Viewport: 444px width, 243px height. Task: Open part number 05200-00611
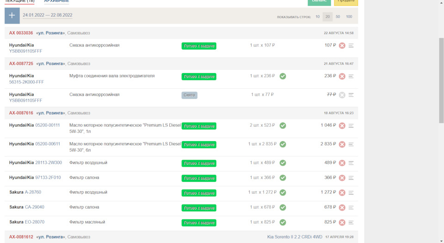tap(48, 144)
